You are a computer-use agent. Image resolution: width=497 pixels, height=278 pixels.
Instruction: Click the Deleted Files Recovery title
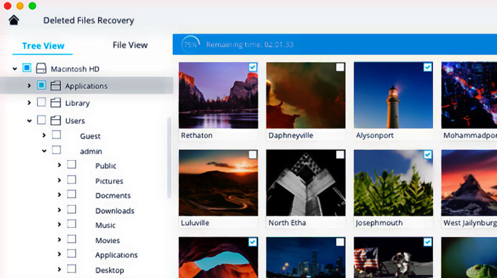88,20
